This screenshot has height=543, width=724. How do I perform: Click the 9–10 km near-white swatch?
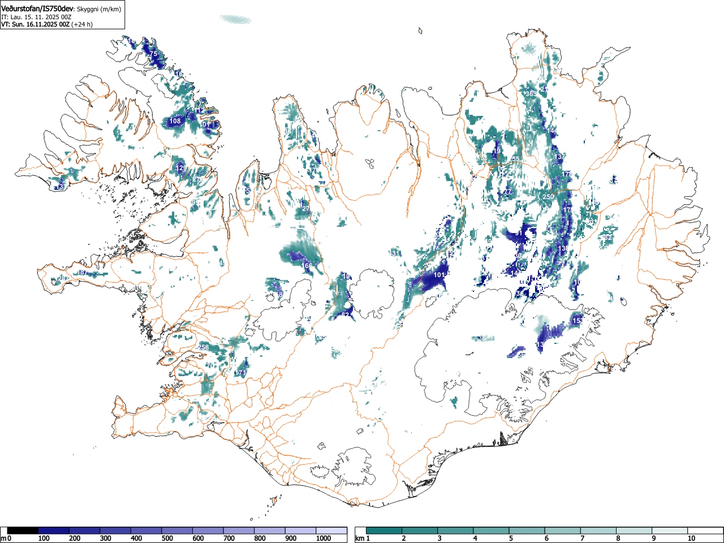[x=670, y=531]
